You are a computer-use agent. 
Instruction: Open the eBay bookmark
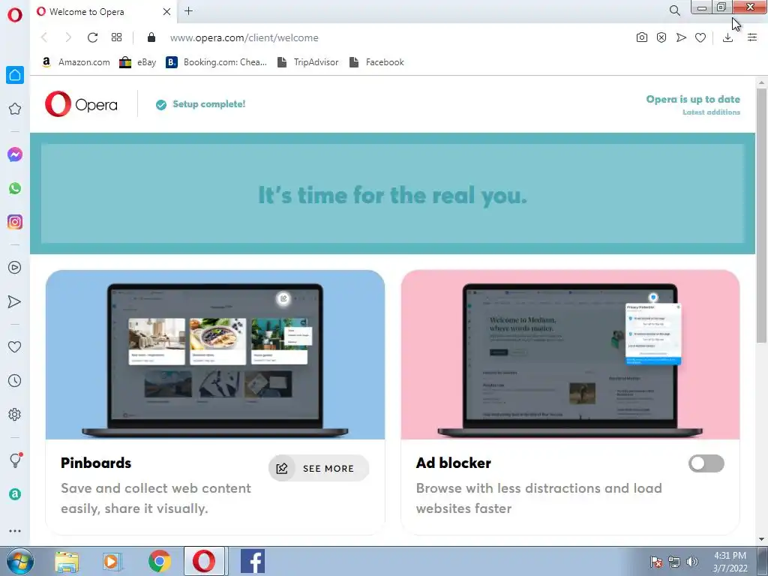[x=138, y=62]
